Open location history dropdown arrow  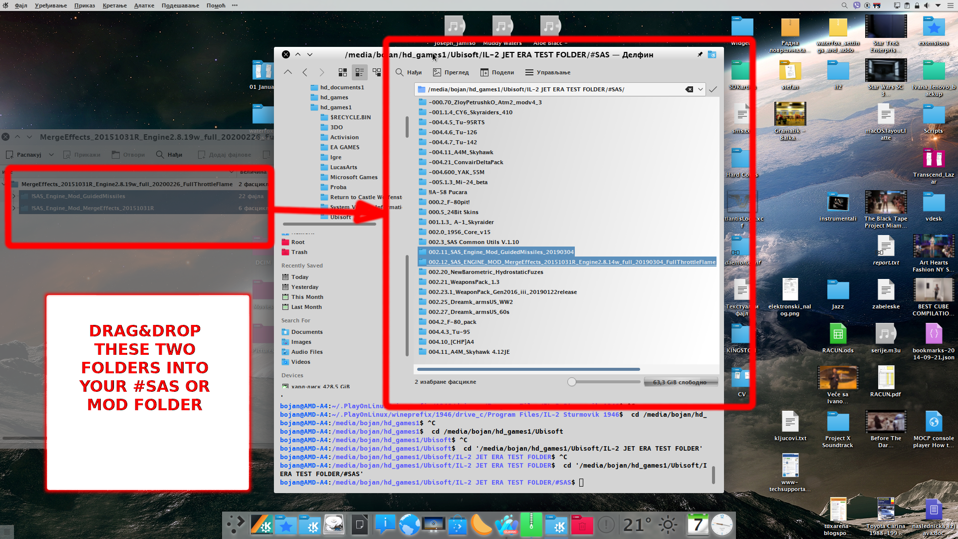(x=701, y=89)
